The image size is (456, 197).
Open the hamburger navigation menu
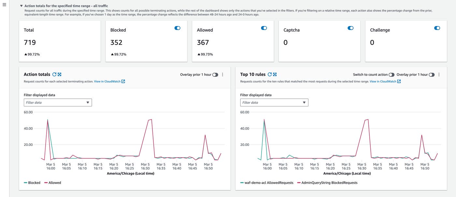(5, 5)
